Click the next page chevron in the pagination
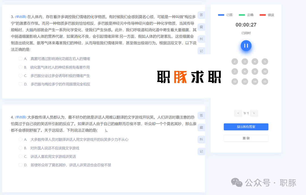This screenshot has height=195, width=306. [x=254, y=113]
